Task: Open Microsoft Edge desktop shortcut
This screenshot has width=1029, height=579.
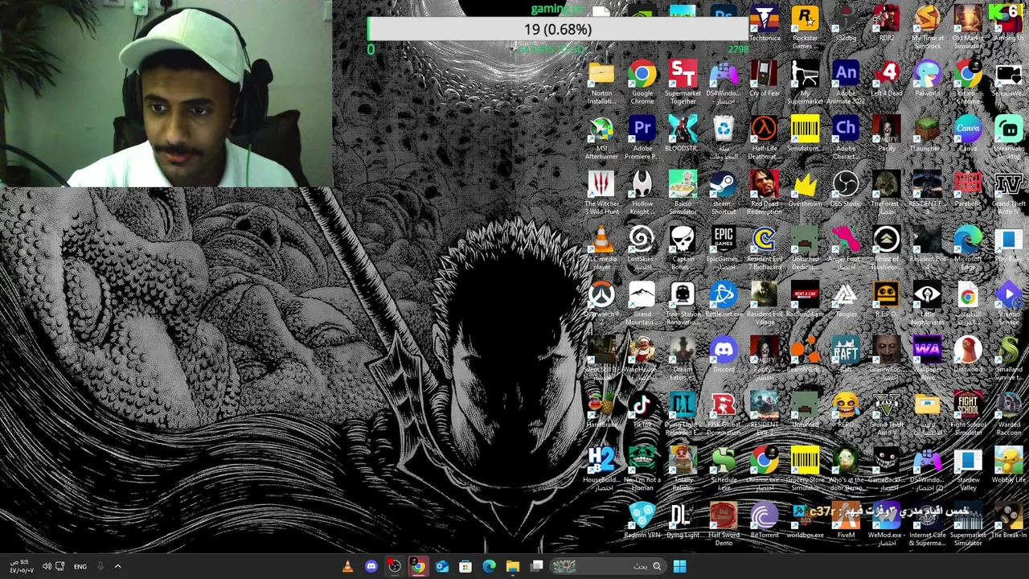Action: pos(968,248)
